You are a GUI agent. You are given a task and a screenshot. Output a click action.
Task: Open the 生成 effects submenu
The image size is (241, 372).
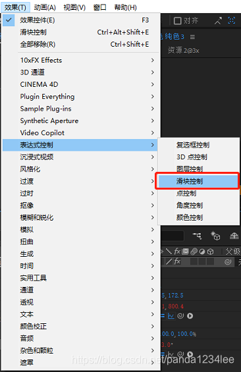coord(80,254)
